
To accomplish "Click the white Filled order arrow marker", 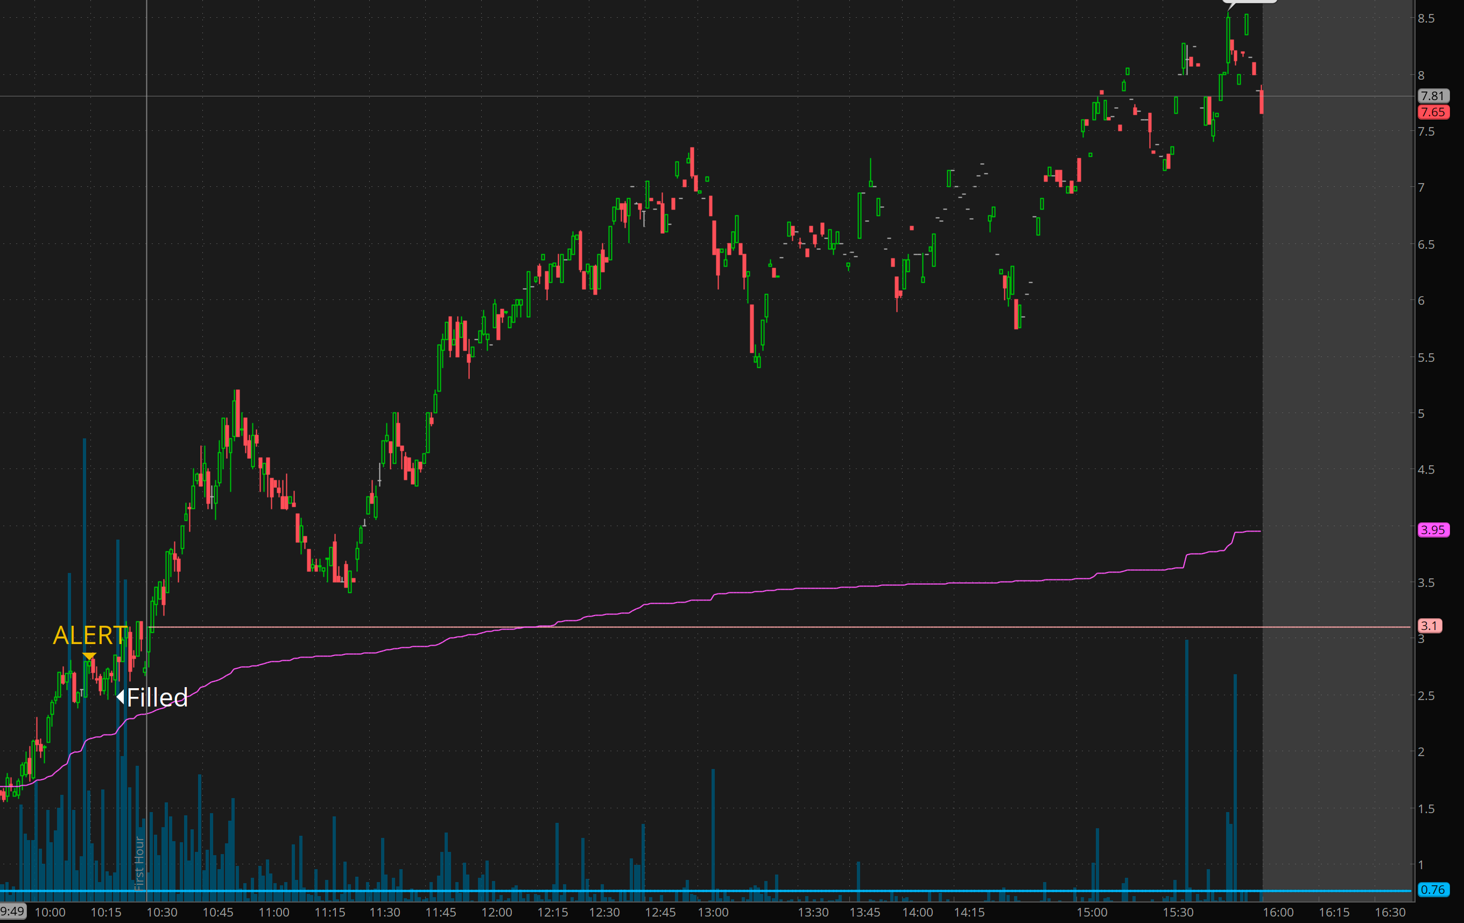I will point(121,697).
